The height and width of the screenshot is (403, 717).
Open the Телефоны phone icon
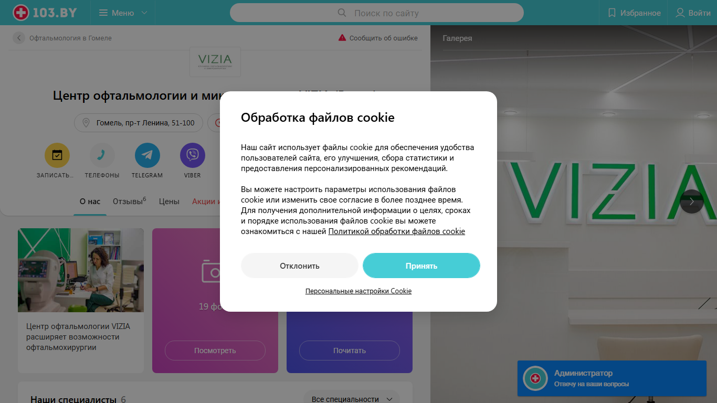point(102,155)
